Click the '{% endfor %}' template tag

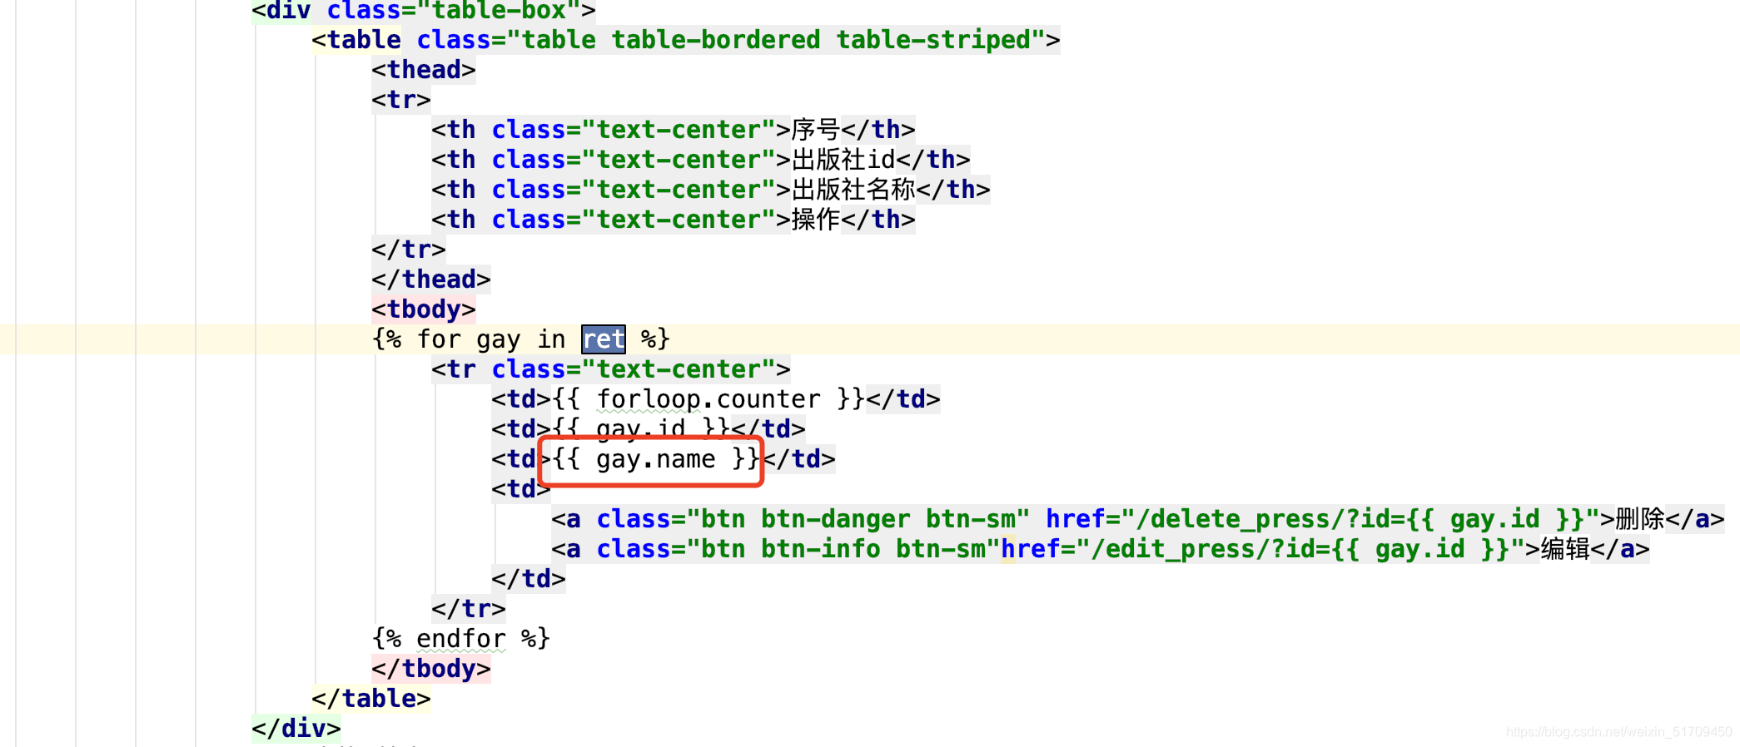click(x=461, y=639)
